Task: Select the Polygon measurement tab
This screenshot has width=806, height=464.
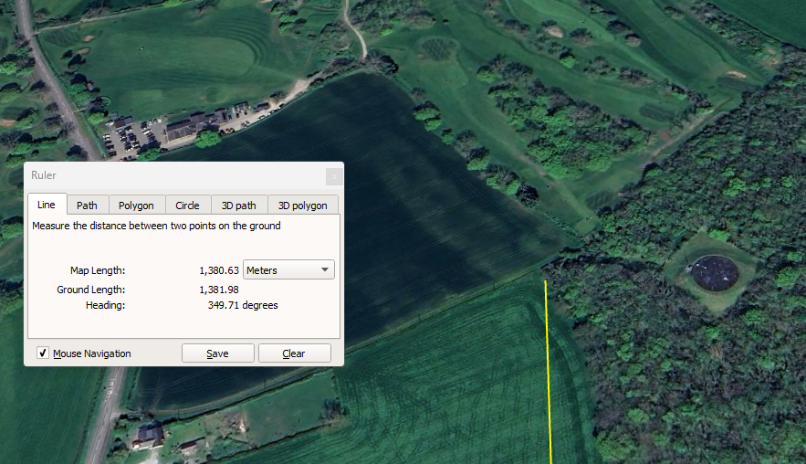Action: [x=136, y=206]
